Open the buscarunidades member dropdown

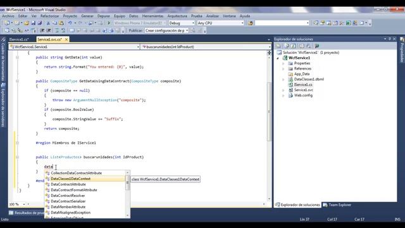click(x=270, y=47)
